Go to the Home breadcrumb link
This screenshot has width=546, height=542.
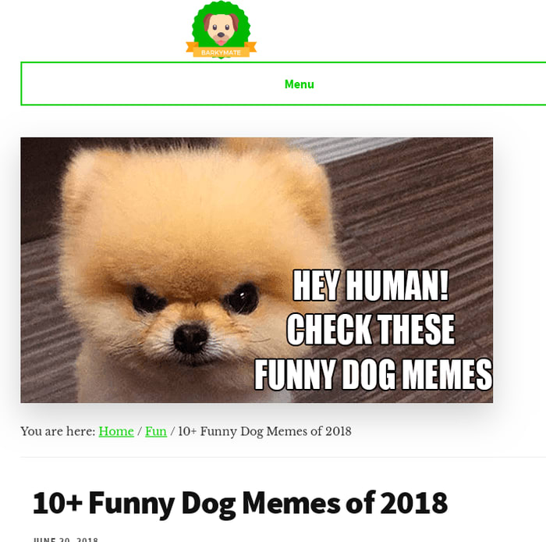click(x=116, y=431)
